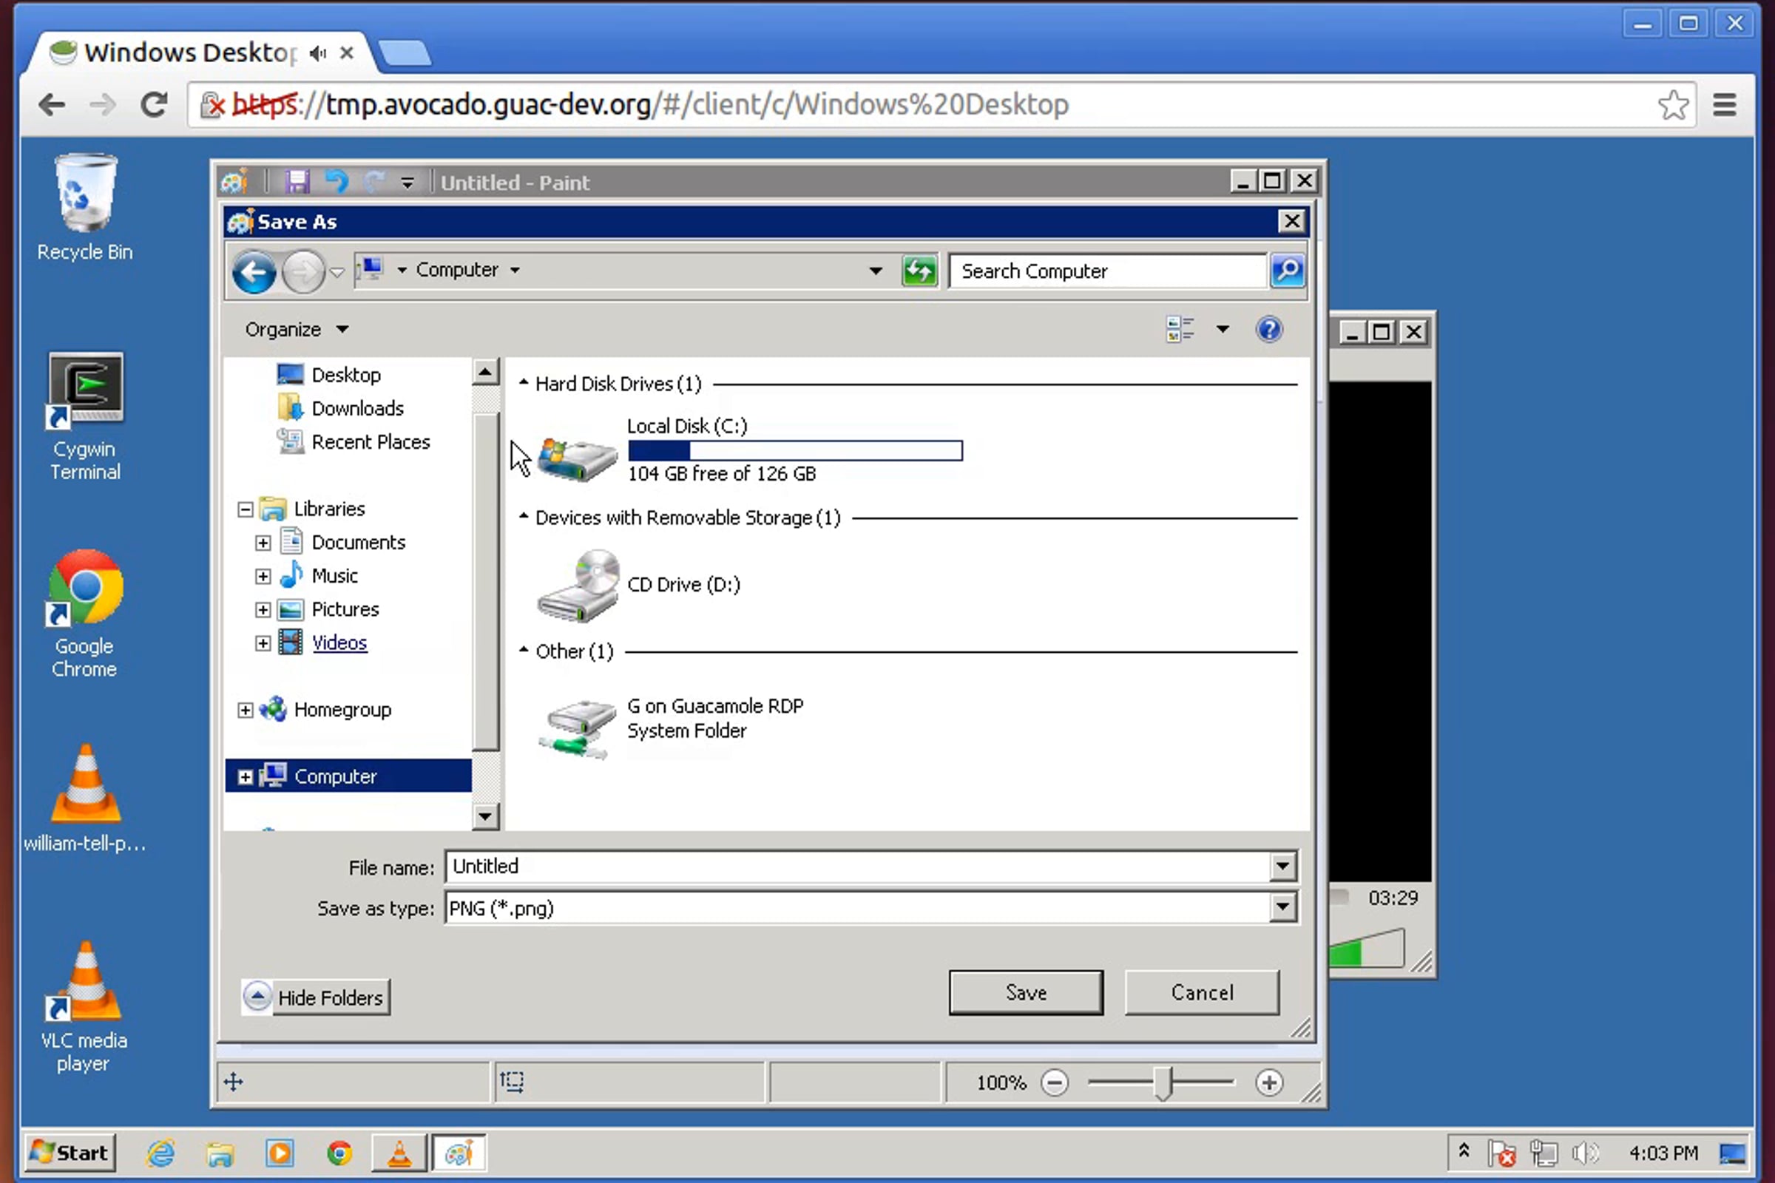Screen dimensions: 1775x1183
Task: Open the Organize menu
Action: click(x=297, y=330)
